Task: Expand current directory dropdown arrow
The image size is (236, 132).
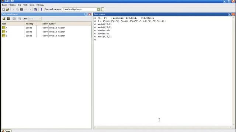Action: point(98,10)
